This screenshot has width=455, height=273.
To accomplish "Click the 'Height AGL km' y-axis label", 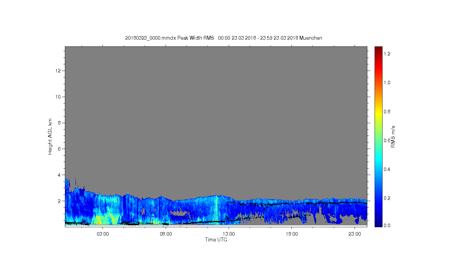I will point(50,136).
